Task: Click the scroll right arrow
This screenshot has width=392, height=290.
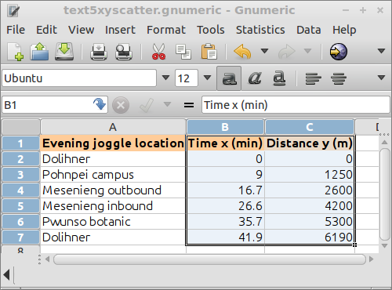Action: [371, 259]
